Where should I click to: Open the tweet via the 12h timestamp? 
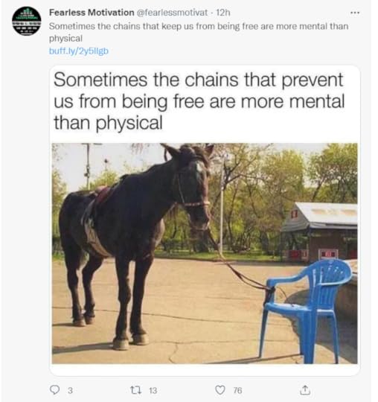tap(223, 13)
